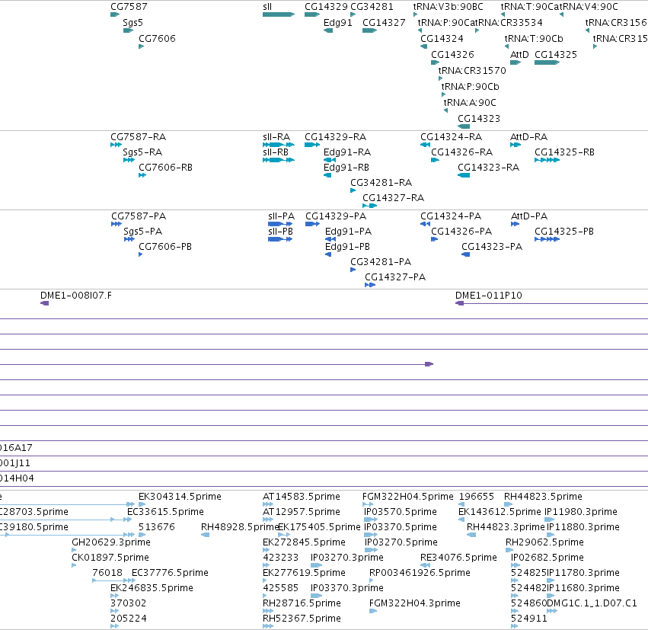
Task: Click EK272845.5prime EST label
Action: 304,543
